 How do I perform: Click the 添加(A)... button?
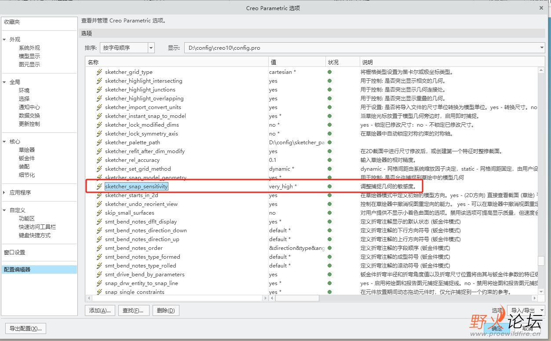pyautogui.click(x=100, y=311)
